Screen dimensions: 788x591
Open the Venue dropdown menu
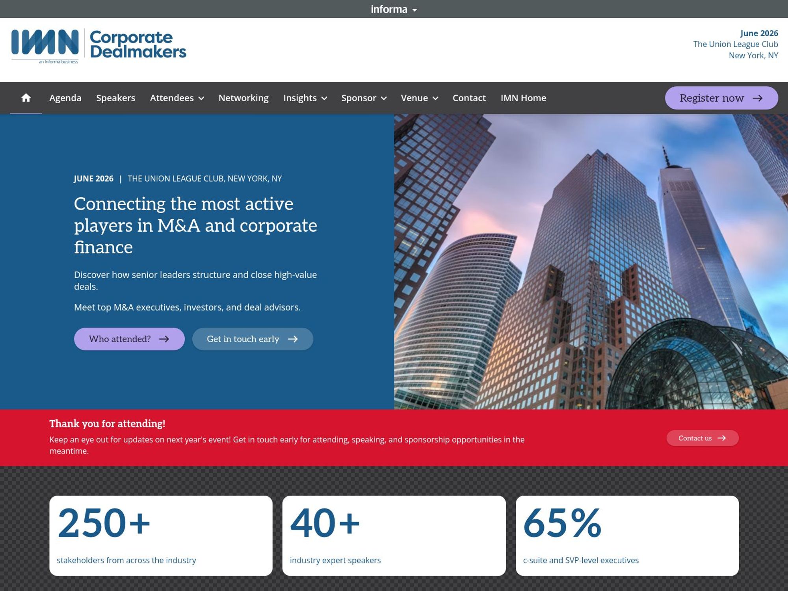[x=435, y=98]
